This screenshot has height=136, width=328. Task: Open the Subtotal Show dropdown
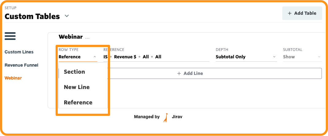tap(302, 57)
